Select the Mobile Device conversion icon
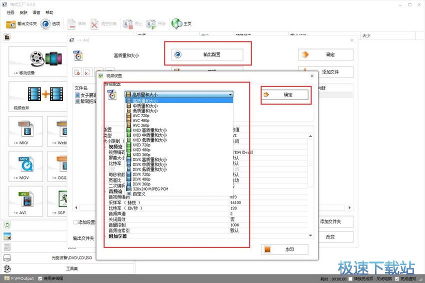This screenshot has height=283, width=425. [46, 58]
